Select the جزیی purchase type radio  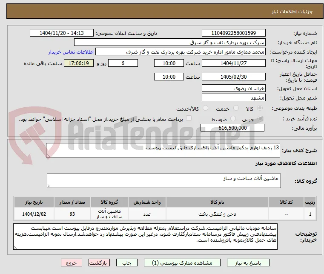(x=260, y=119)
